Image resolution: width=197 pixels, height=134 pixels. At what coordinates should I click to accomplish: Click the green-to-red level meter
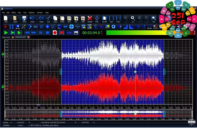[150, 33]
